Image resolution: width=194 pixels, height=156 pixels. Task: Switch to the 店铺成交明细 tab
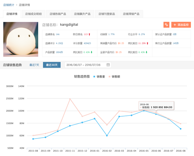33,14
